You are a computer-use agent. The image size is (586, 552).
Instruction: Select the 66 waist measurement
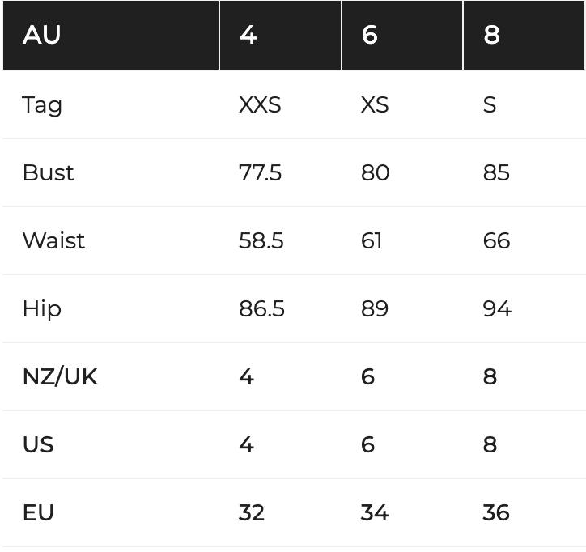point(496,240)
